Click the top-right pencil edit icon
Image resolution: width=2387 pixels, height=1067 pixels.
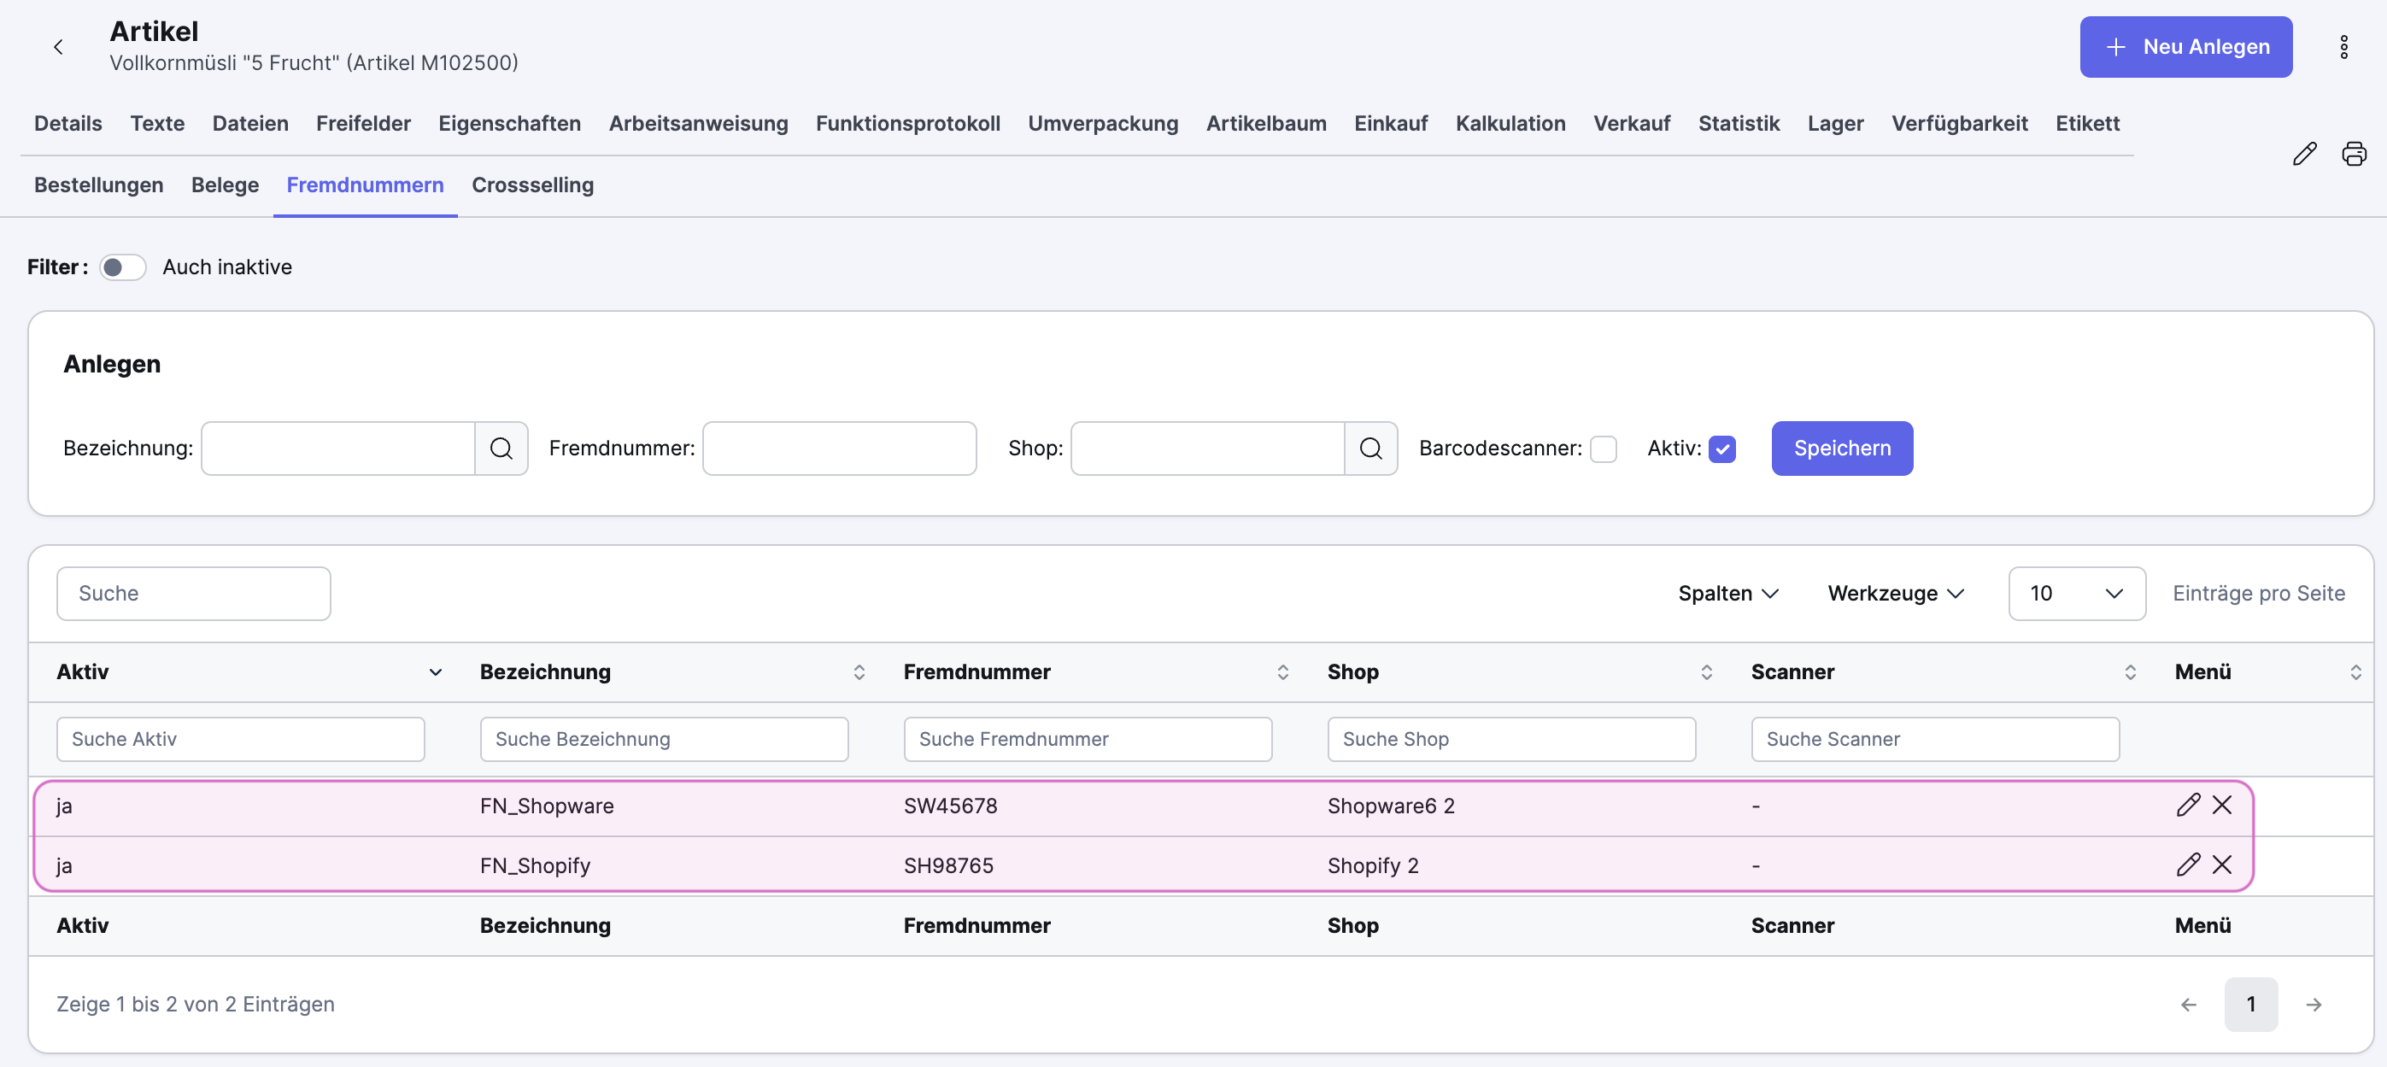pyautogui.click(x=2303, y=154)
